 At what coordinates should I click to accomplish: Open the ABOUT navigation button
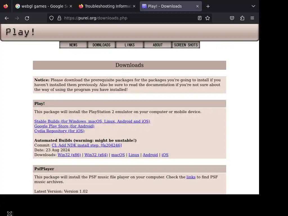coord(157,45)
